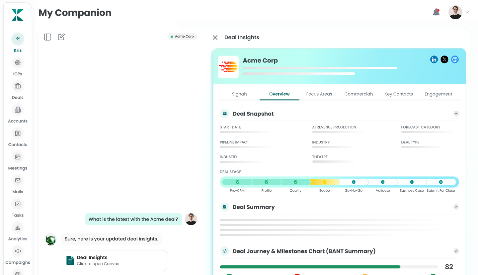Image resolution: width=478 pixels, height=275 pixels.
Task: Open Acme Corp LinkedIn page
Action: tap(434, 59)
